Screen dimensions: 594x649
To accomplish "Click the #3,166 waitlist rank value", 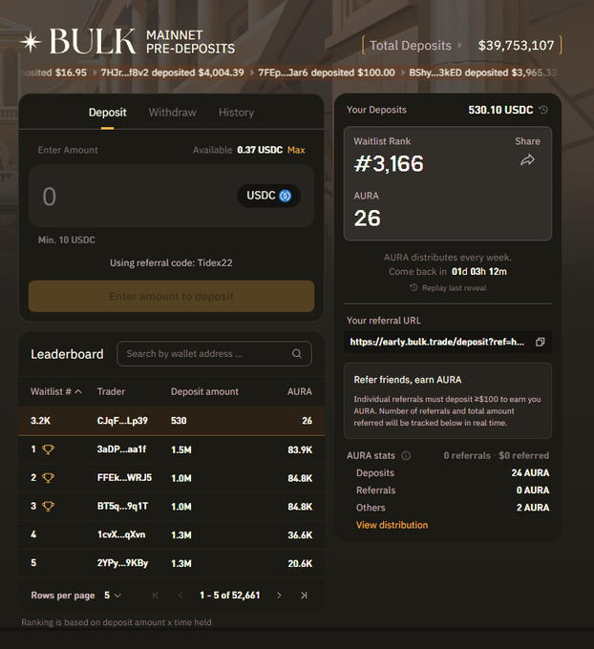I will tap(389, 163).
